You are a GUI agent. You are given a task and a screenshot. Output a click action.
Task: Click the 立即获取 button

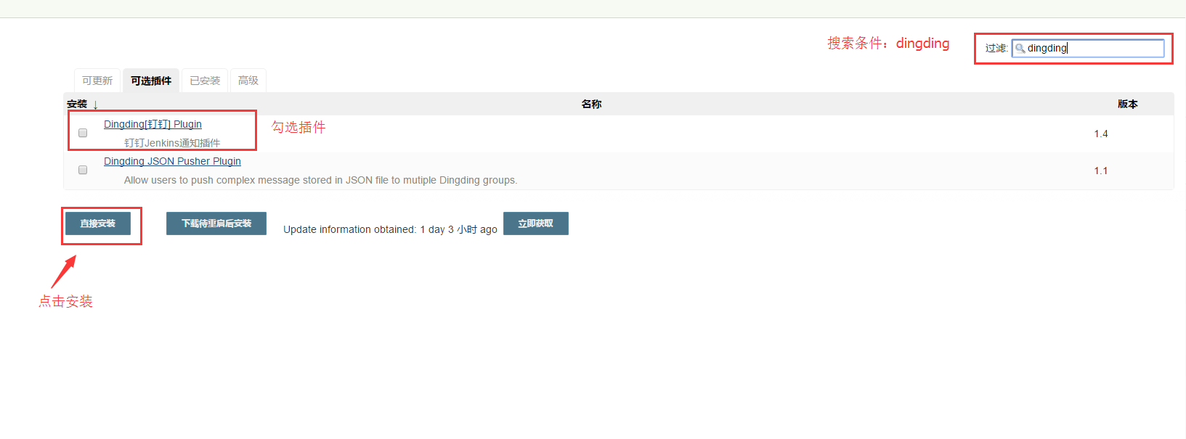[536, 223]
